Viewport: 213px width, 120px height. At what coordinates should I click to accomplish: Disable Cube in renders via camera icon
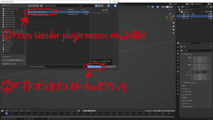point(211,16)
